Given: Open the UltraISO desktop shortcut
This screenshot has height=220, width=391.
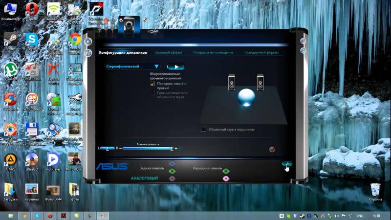Looking at the screenshot, I should 32,162.
